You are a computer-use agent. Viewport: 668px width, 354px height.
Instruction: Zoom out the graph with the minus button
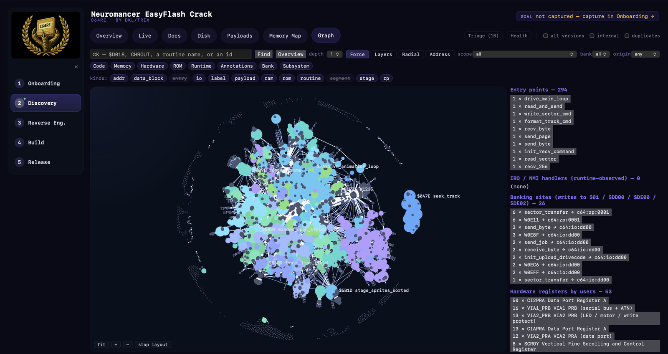128,345
